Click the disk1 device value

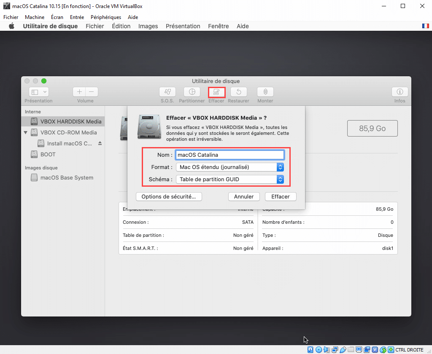388,248
